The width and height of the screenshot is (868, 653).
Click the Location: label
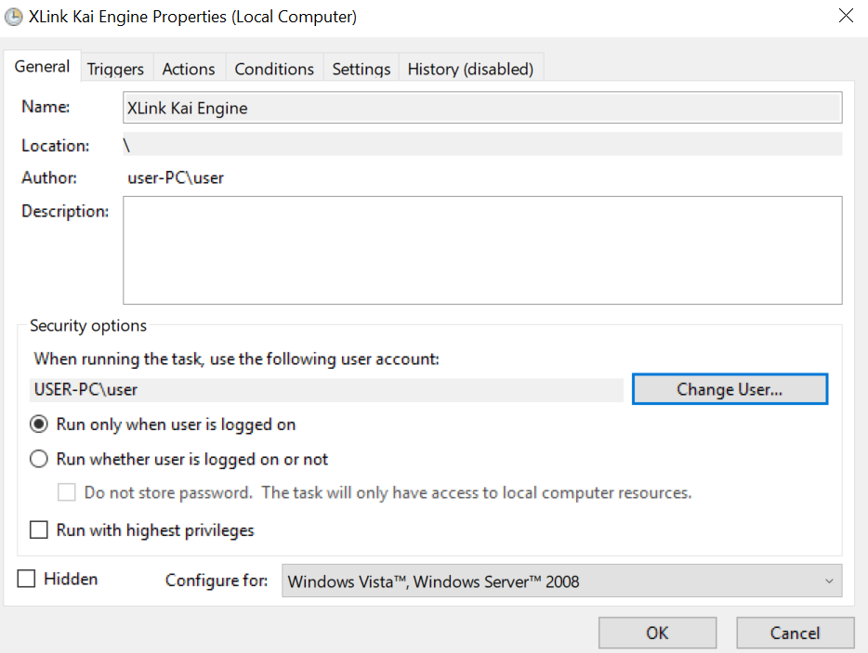pos(56,146)
